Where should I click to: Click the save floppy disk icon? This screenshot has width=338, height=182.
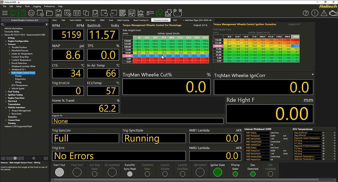pos(59,13)
